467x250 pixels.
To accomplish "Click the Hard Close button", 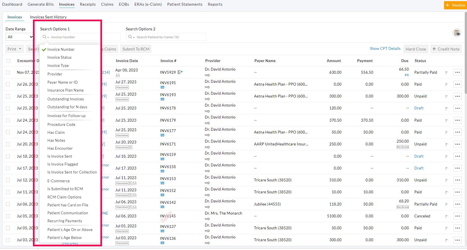I will click(416, 49).
